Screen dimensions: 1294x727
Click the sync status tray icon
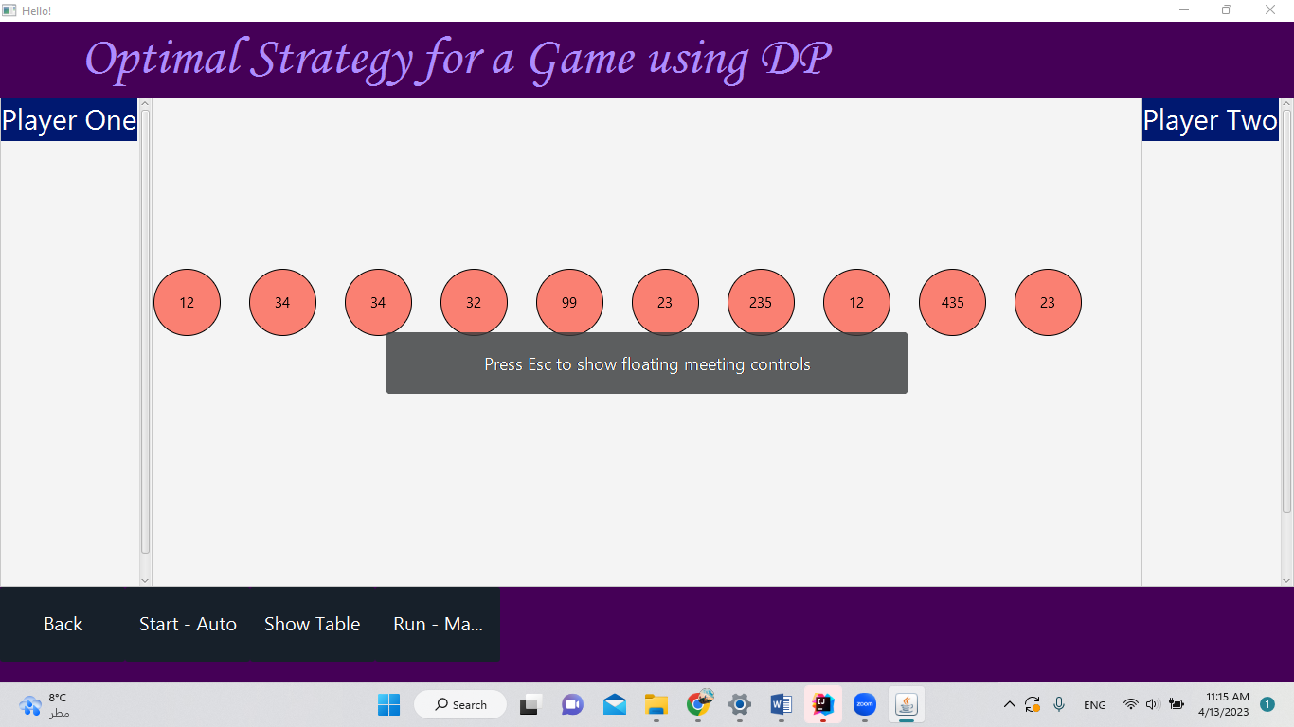[x=1033, y=704]
